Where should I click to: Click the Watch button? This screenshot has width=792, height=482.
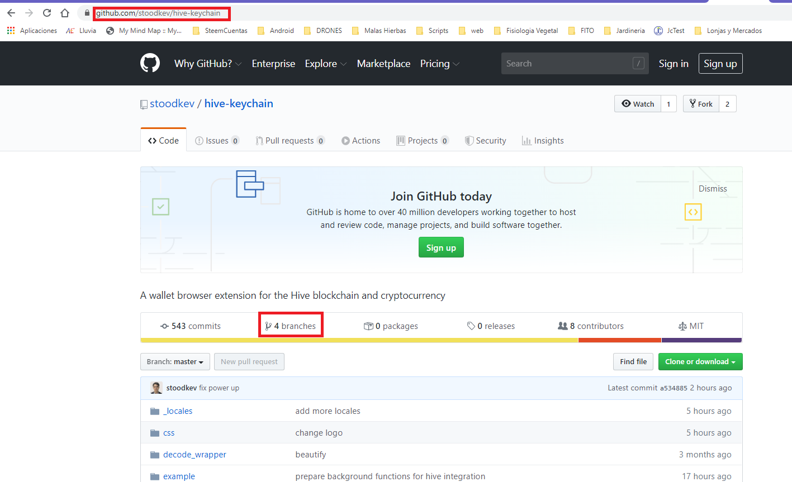click(x=638, y=104)
